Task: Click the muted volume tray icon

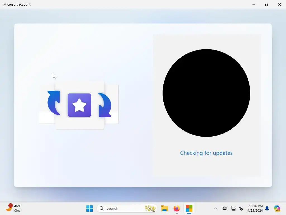Action: coord(241,208)
